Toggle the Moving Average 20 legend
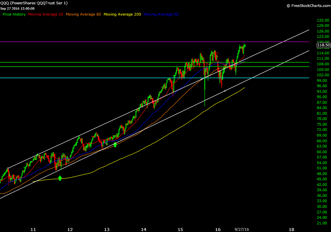 (46, 15)
